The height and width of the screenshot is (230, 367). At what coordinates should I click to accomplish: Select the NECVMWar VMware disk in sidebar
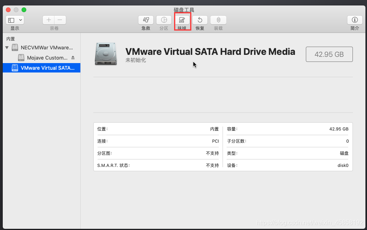(42, 47)
